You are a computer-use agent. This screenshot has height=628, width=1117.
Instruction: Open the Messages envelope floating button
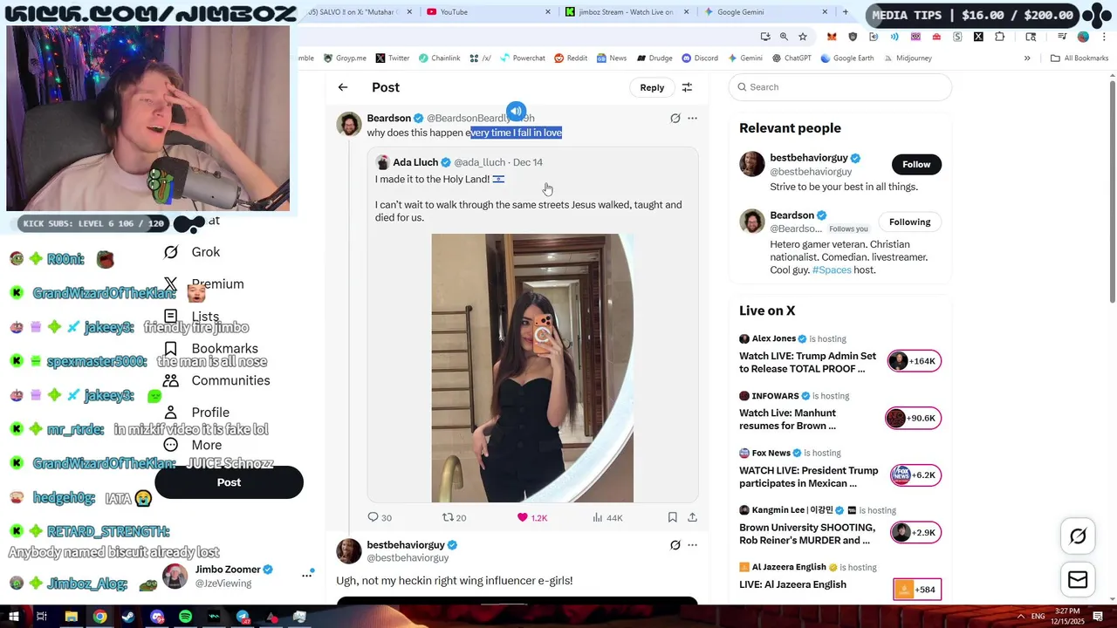coord(1078,580)
